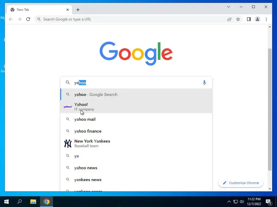
Task: Close the New Tab tab
Action: [67, 10]
